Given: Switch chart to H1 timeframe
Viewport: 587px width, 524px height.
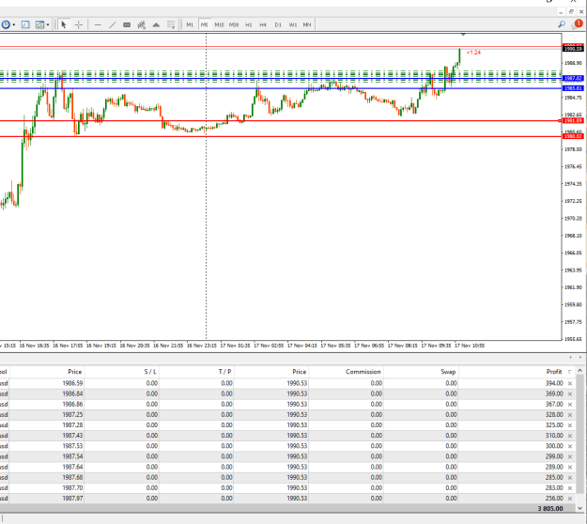Looking at the screenshot, I should (x=249, y=25).
